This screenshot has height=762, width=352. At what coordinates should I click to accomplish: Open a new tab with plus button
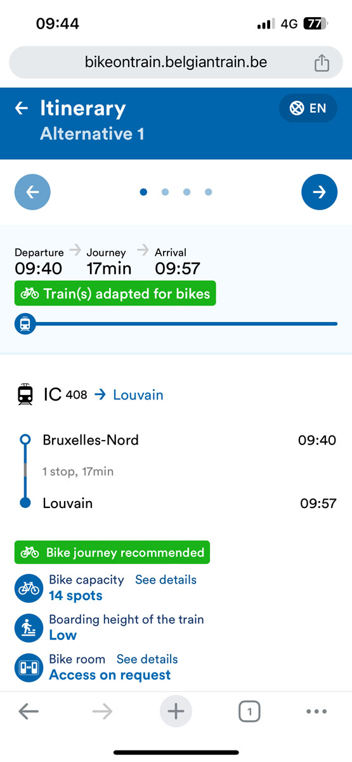click(x=176, y=712)
